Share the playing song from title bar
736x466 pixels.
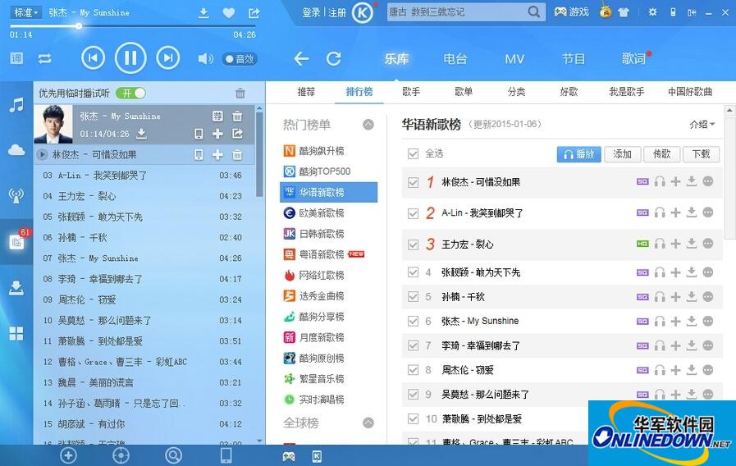(254, 13)
